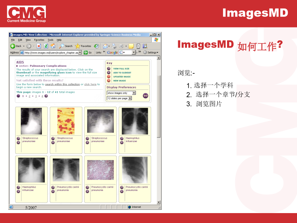Click the Google logo on the toolbar

pos(113,53)
